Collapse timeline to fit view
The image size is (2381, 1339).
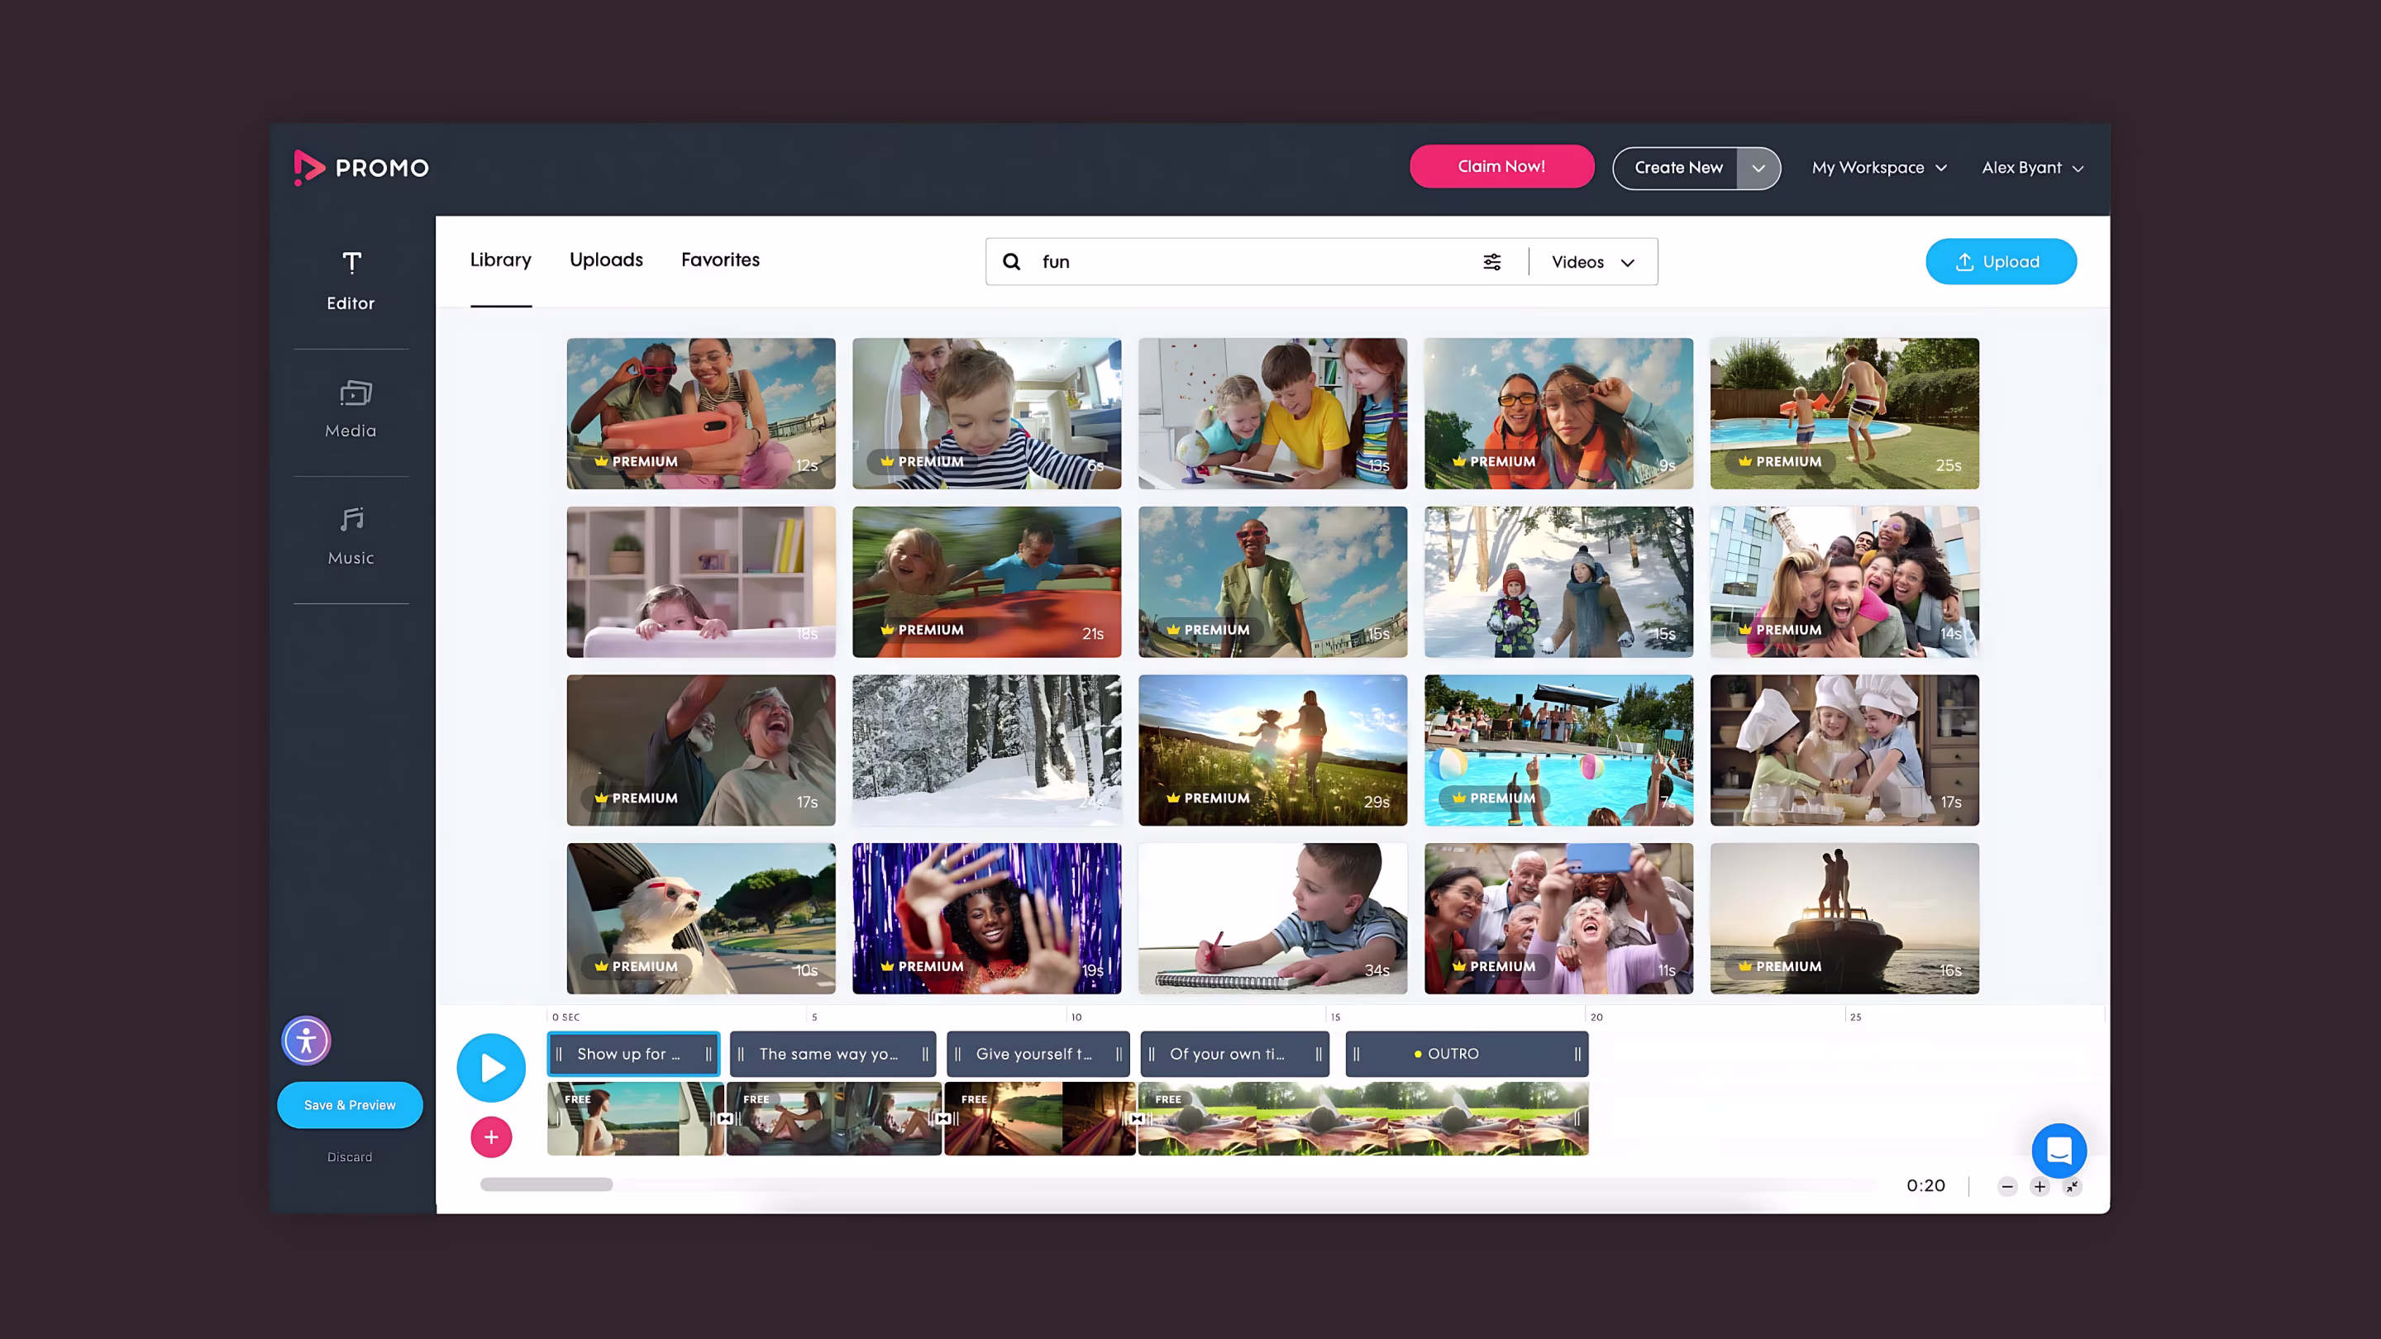click(2073, 1187)
